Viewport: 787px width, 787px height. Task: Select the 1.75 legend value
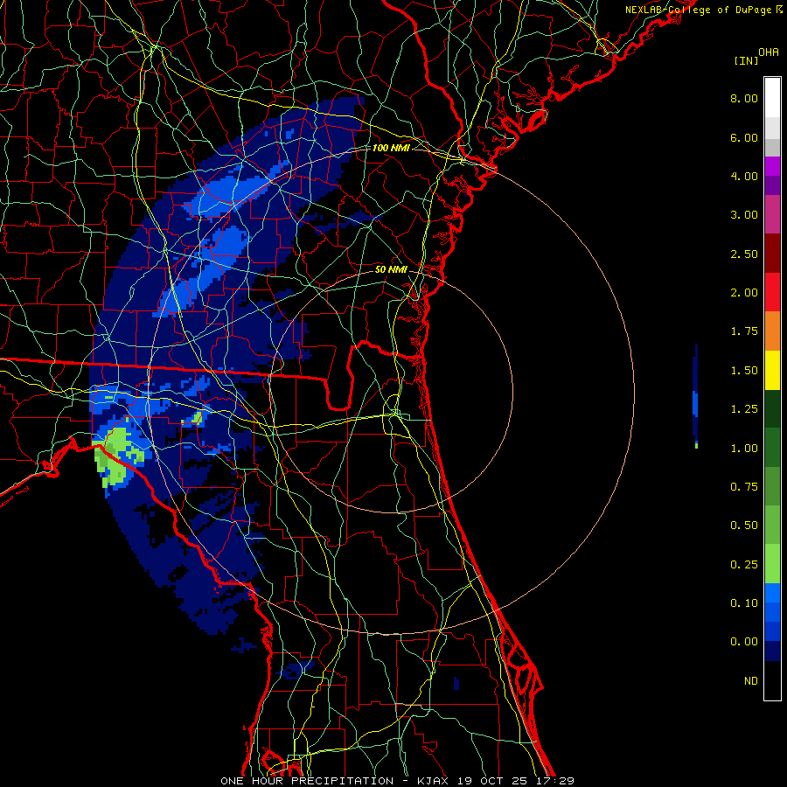744,331
